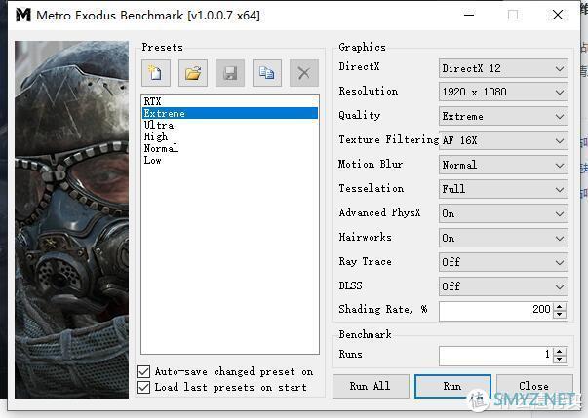This screenshot has height=418, width=588.
Task: Open the DirectX dropdown
Action: [503, 68]
